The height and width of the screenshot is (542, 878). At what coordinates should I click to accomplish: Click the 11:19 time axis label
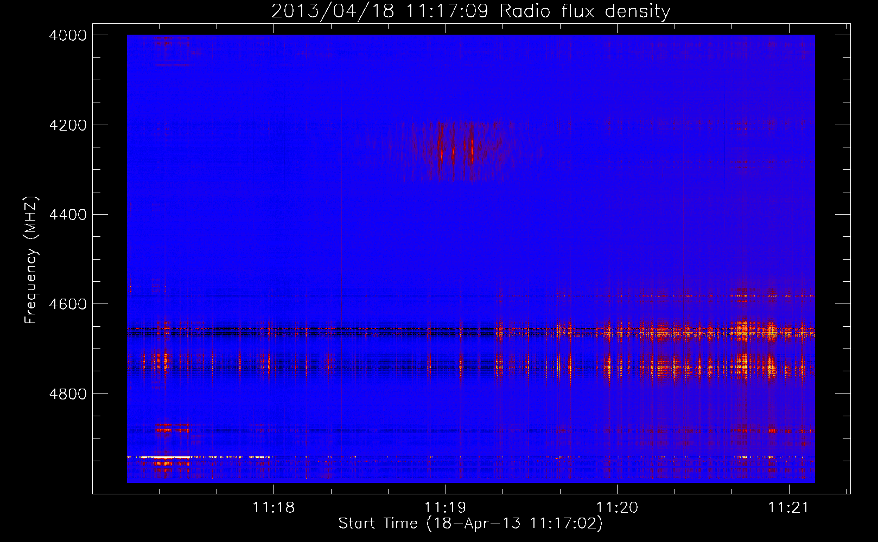coord(445,507)
